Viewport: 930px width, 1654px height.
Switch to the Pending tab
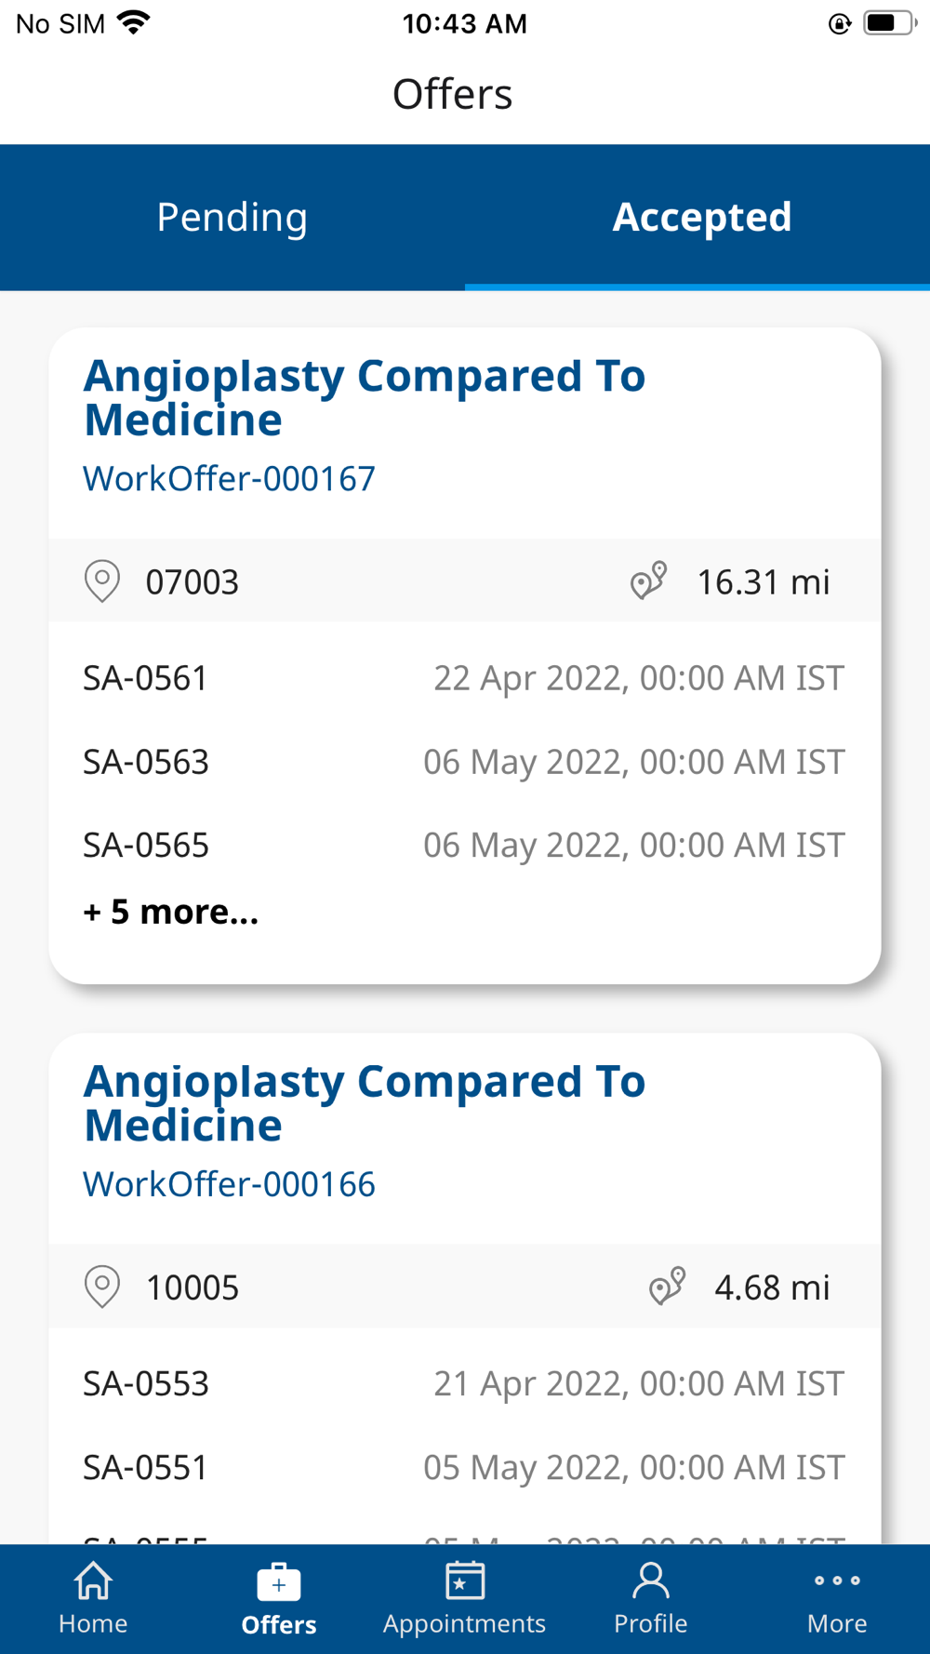click(x=232, y=218)
